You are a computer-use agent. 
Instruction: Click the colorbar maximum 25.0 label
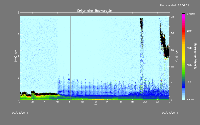[x=191, y=14]
